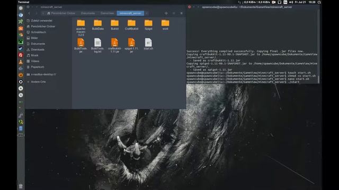Open the file manager hamburger menu
The width and height of the screenshot is (339, 190).
pos(181,13)
